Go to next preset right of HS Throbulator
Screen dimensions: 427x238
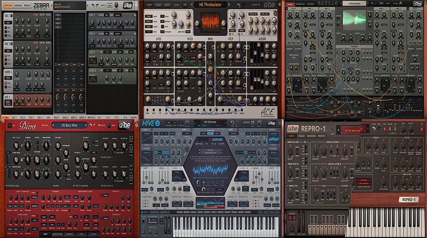point(229,5)
